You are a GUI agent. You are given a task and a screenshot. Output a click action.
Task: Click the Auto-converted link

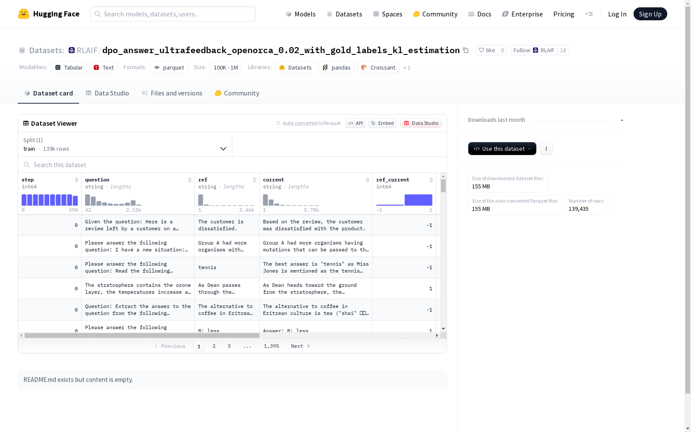pos(300,123)
